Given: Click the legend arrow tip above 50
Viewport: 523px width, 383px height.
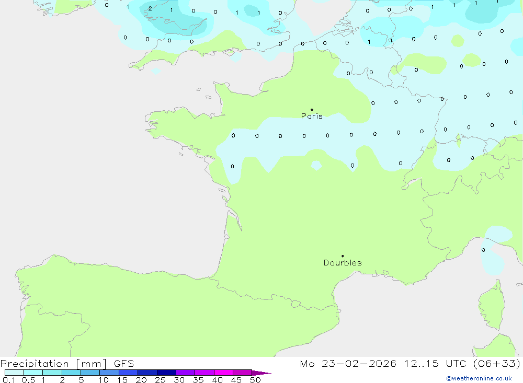Looking at the screenshot, I should (261, 373).
